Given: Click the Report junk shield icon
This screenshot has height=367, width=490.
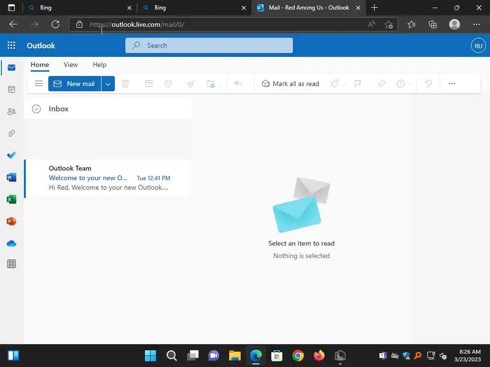Looking at the screenshot, I should 168,84.
